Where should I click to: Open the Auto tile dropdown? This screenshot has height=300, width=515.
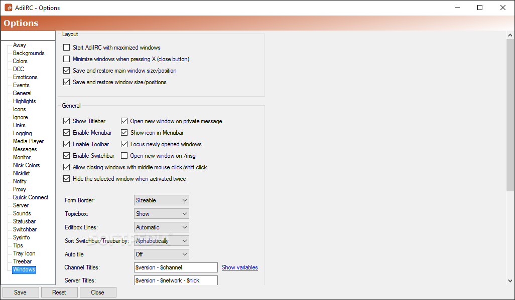[162, 254]
